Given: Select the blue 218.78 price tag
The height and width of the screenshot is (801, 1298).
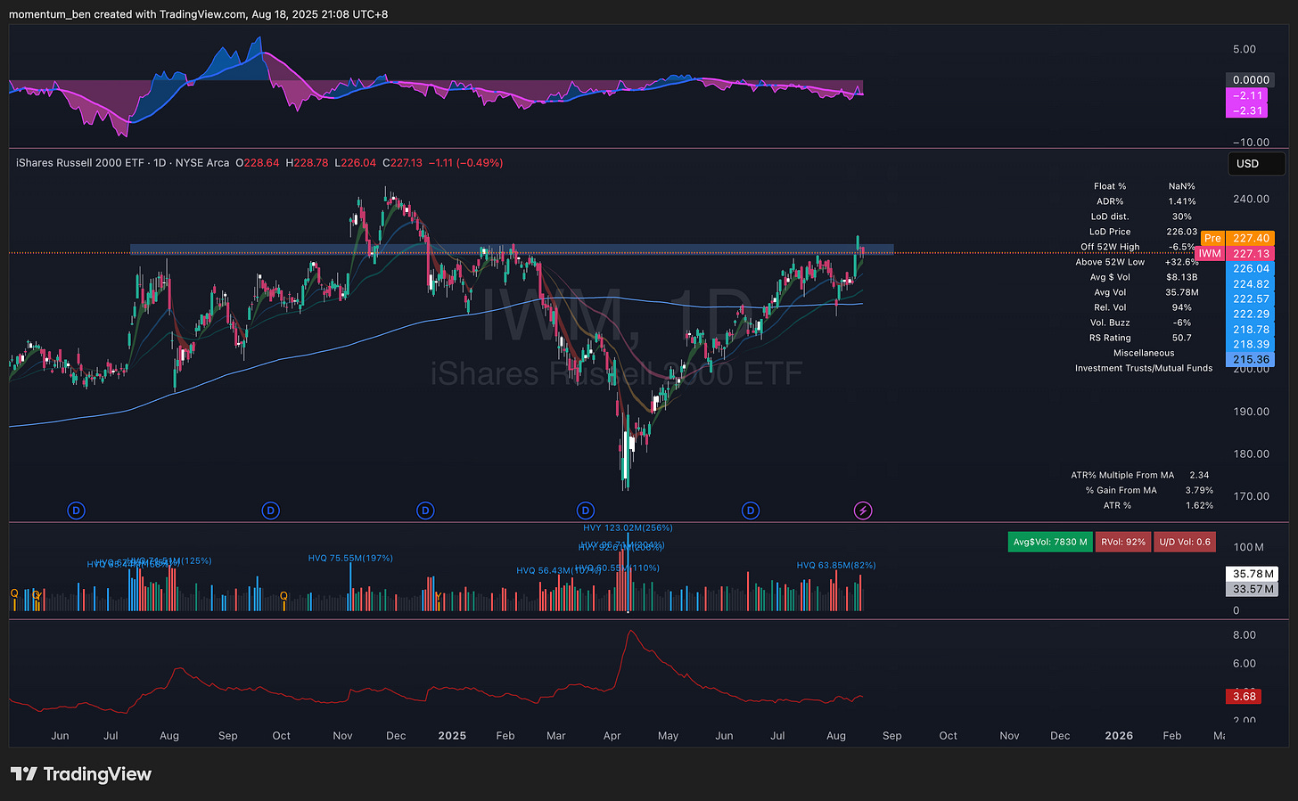Looking at the screenshot, I should click(x=1251, y=330).
